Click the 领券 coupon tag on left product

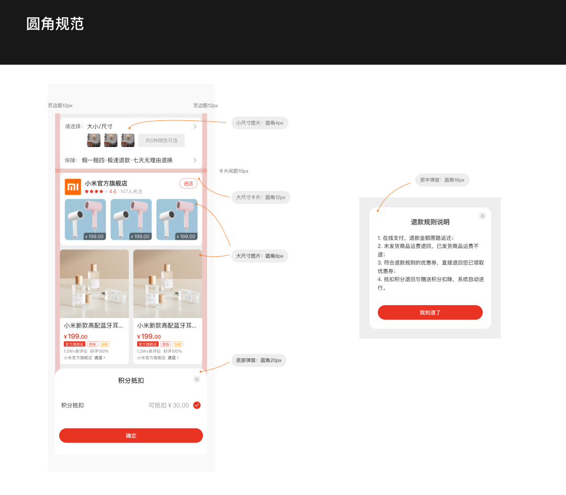tap(93, 344)
